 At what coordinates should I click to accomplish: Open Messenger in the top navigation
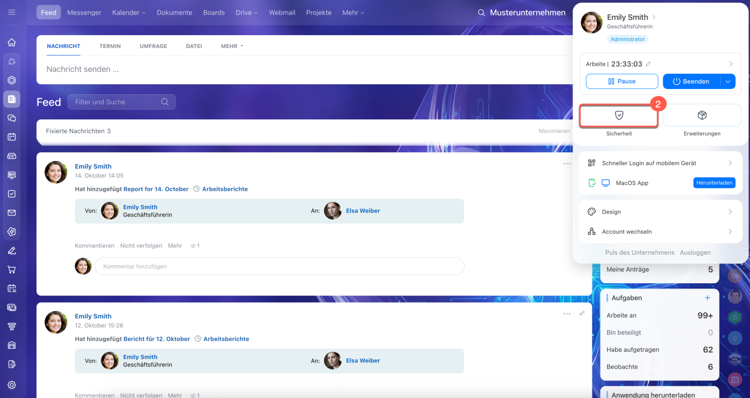click(x=84, y=12)
